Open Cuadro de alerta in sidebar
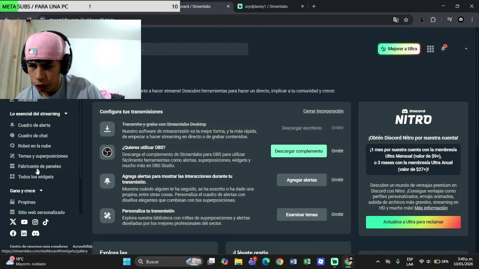The height and width of the screenshot is (269, 479). (x=34, y=125)
